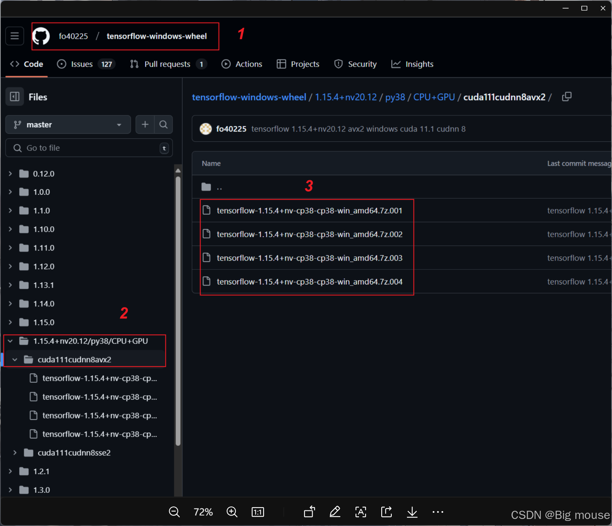The width and height of the screenshot is (612, 526).
Task: Click the fo40225 avatar in commit bar
Action: click(206, 129)
